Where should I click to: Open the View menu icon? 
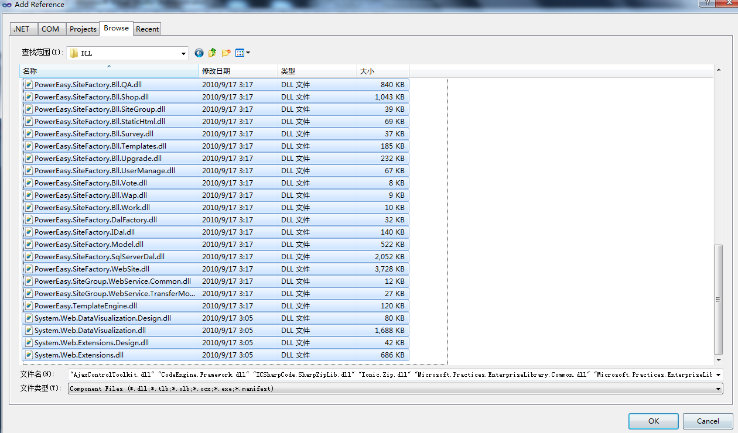(242, 53)
